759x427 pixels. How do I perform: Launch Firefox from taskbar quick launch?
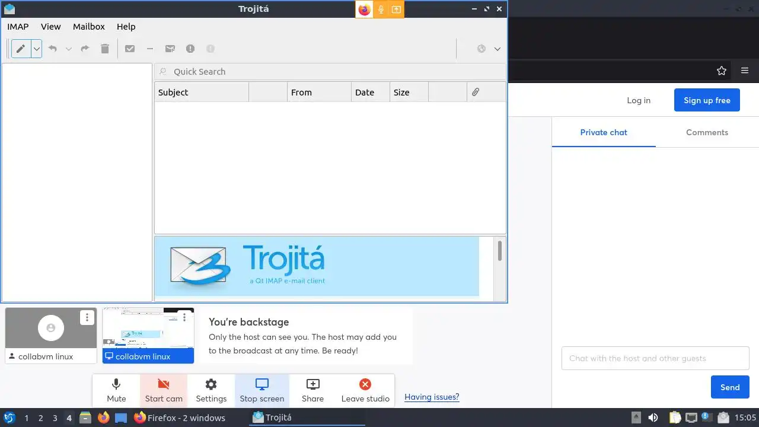coord(104,418)
